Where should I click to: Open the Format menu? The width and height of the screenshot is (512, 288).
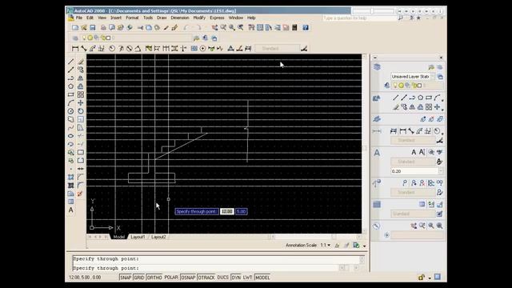(132, 18)
